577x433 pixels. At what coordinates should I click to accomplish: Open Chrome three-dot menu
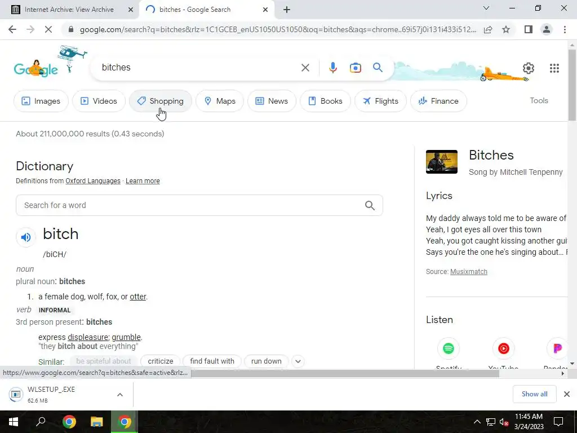tap(565, 29)
